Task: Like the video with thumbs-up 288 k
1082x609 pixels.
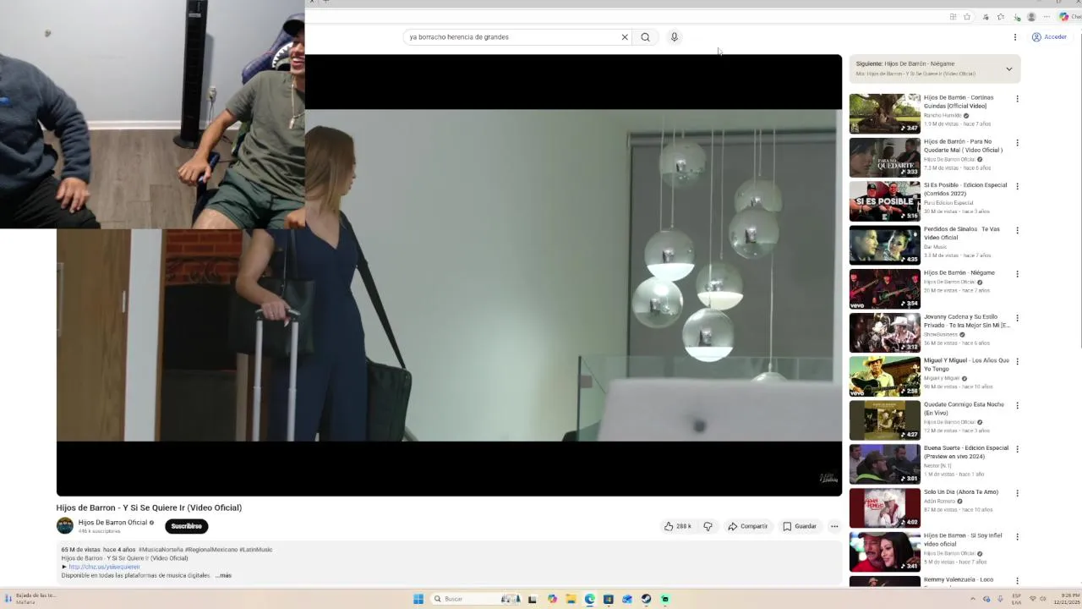Action: tap(678, 526)
